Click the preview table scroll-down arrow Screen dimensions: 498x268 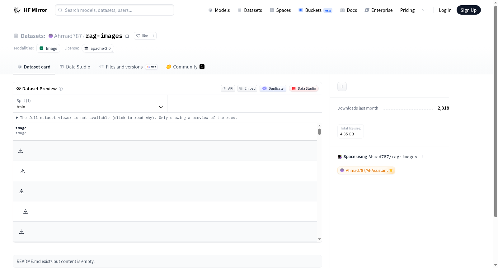(319, 239)
